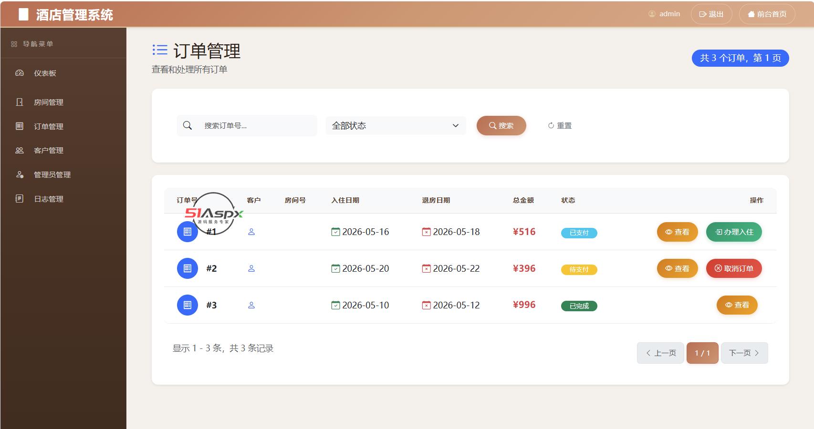Click the 状态 column header
Screen dimensions: 814x429
[x=568, y=200]
